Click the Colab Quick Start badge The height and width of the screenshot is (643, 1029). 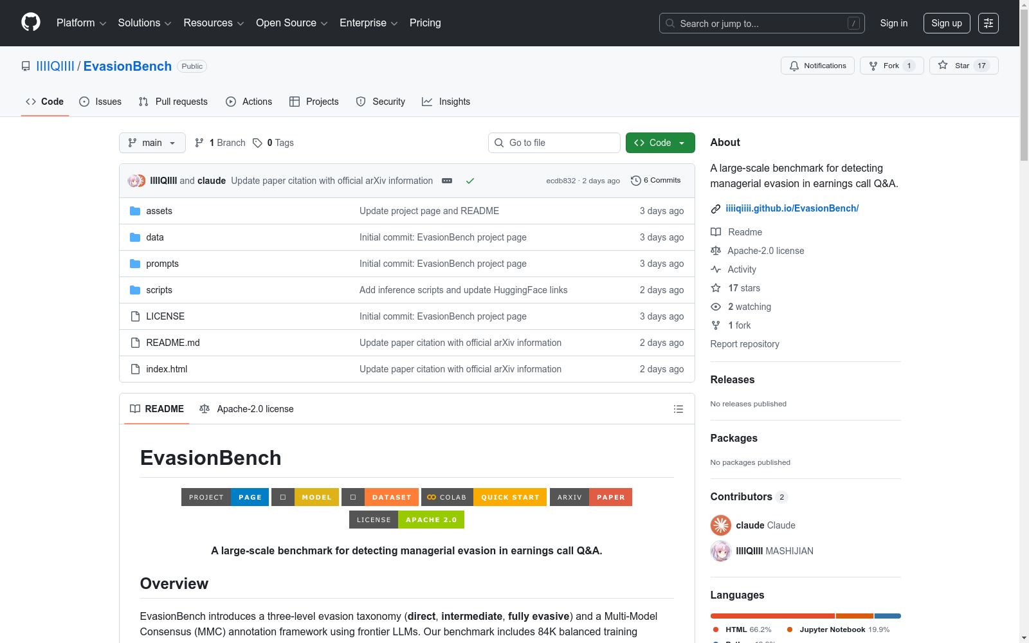click(484, 497)
